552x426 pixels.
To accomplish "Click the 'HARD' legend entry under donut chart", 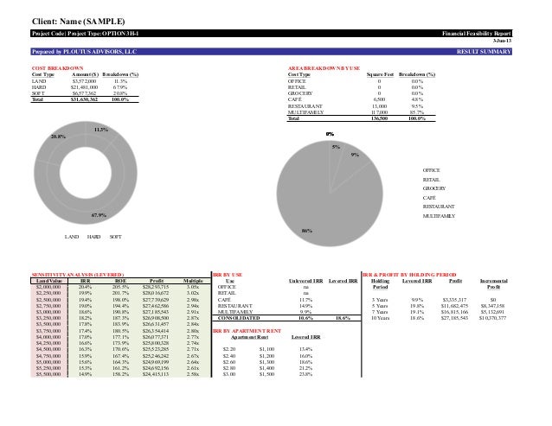I will [x=93, y=237].
